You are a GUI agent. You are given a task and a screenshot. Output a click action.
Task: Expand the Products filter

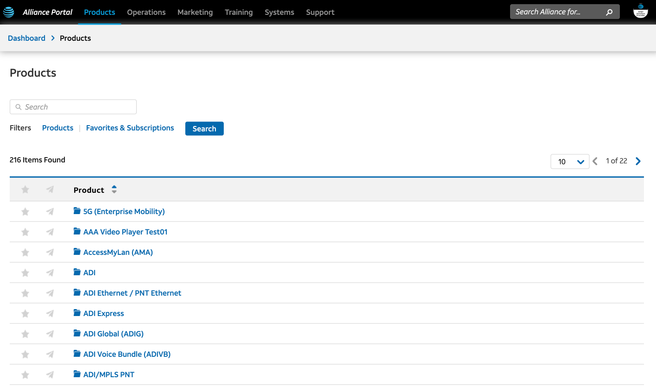pyautogui.click(x=57, y=128)
